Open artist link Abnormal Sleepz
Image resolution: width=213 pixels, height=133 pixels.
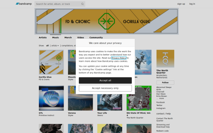pos(164,87)
